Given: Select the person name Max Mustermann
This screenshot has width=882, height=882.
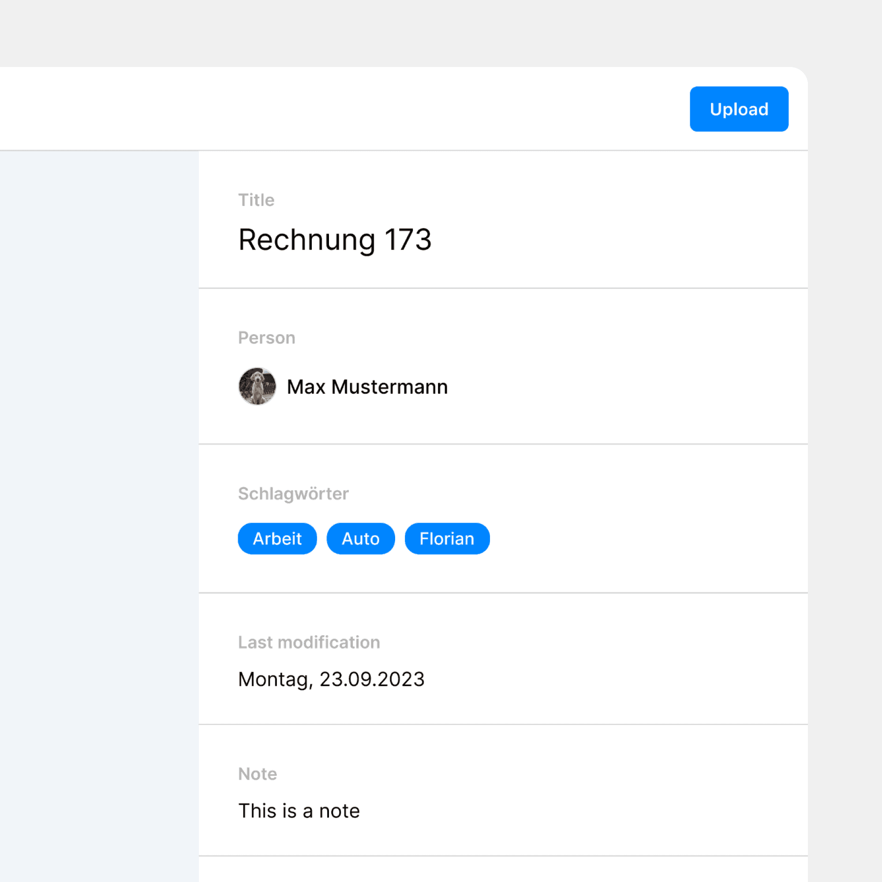Looking at the screenshot, I should (x=367, y=387).
